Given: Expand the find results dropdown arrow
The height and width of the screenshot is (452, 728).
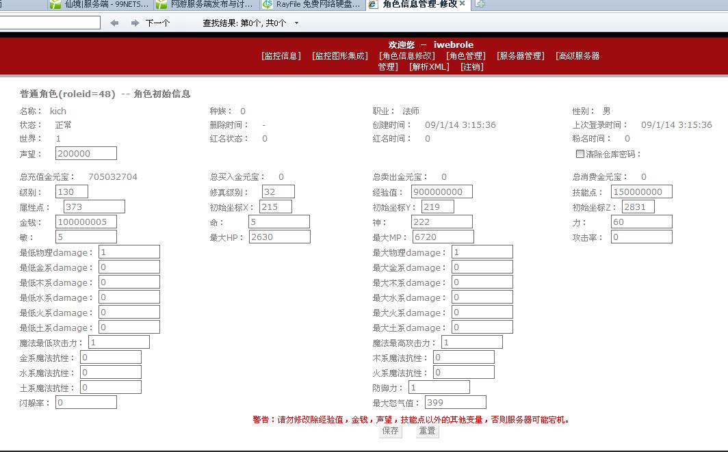Looking at the screenshot, I should 296,23.
